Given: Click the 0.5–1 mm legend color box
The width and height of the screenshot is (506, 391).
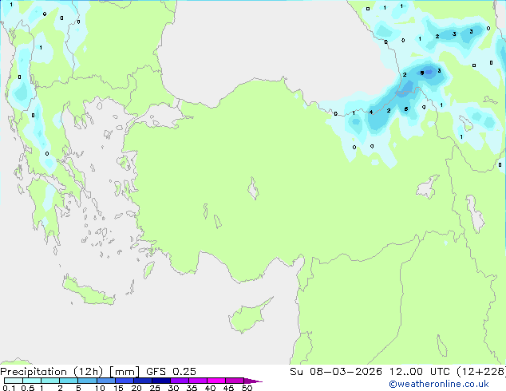Looking at the screenshot, I should pos(32,381).
